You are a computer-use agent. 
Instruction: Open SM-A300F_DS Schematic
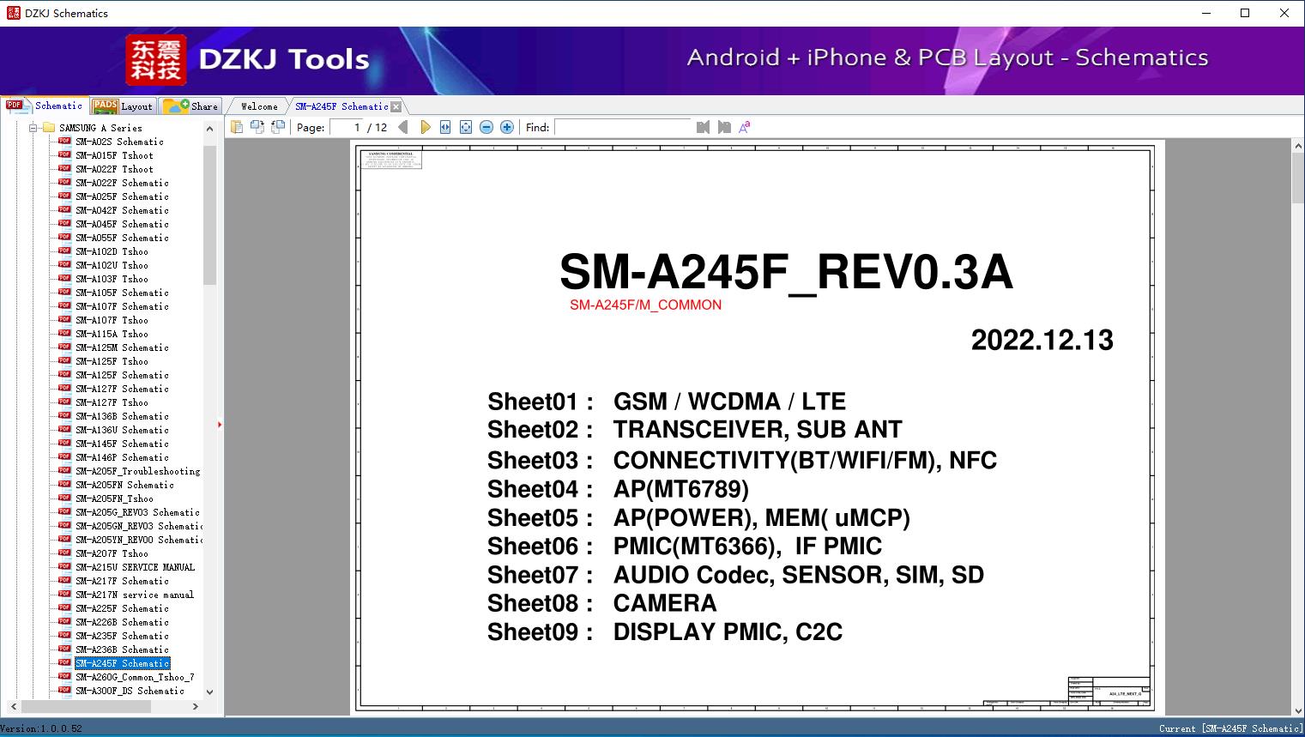[x=130, y=691]
